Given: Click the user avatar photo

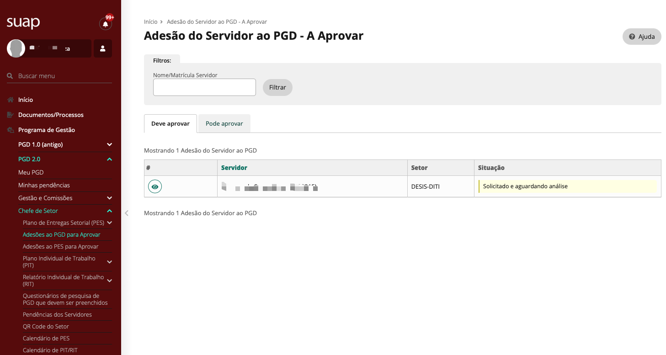Looking at the screenshot, I should [x=16, y=48].
